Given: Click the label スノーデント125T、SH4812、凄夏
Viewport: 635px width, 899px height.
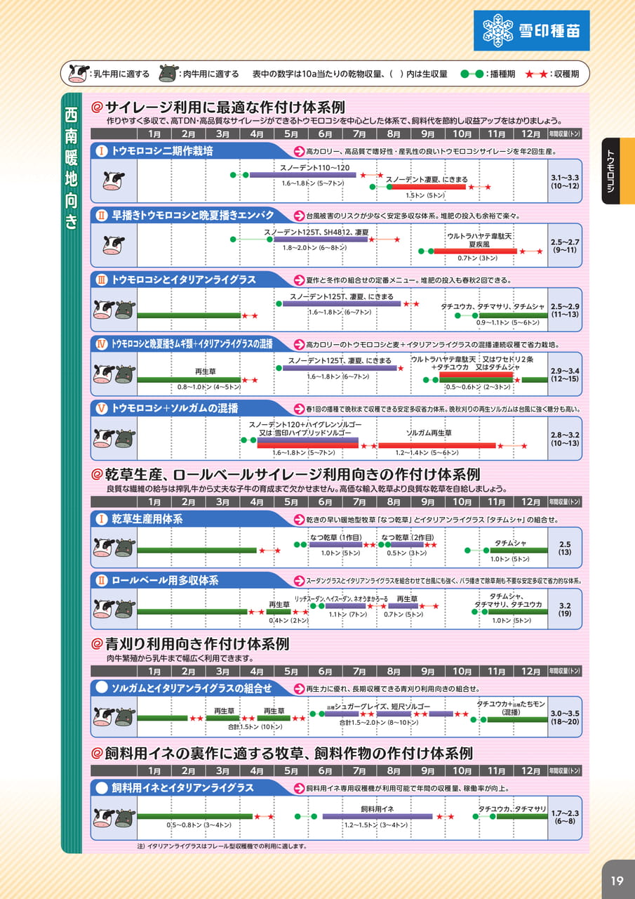Looking at the screenshot, I should pos(316,231).
